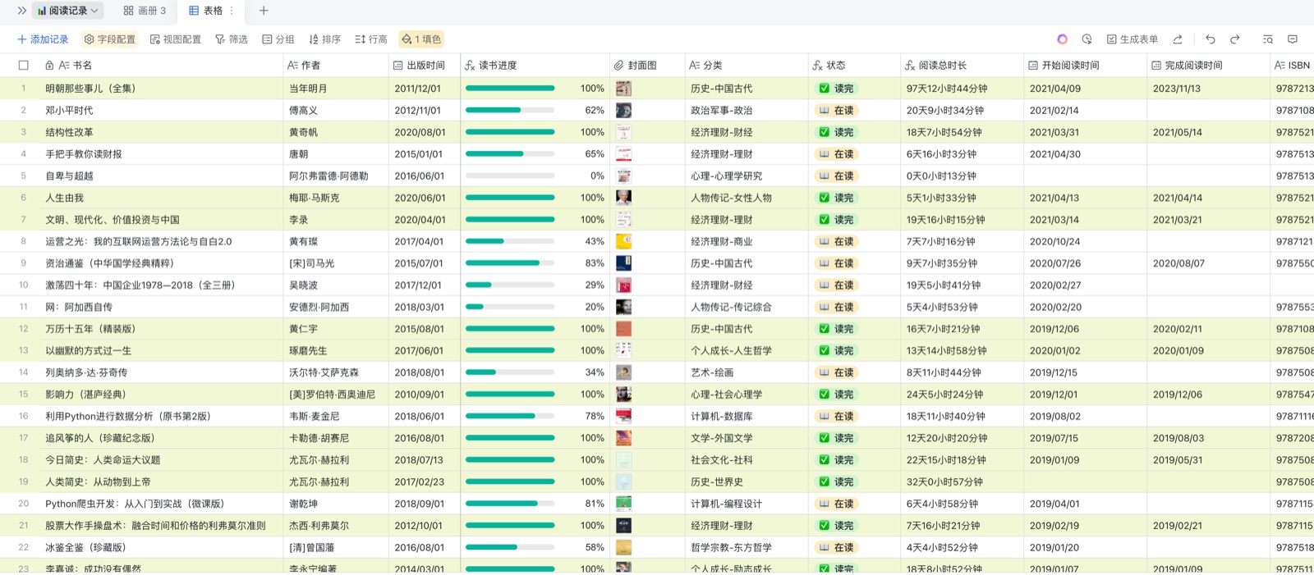Click the funnel icon for 筛选
Screen dimensions: 1314x575
point(220,39)
